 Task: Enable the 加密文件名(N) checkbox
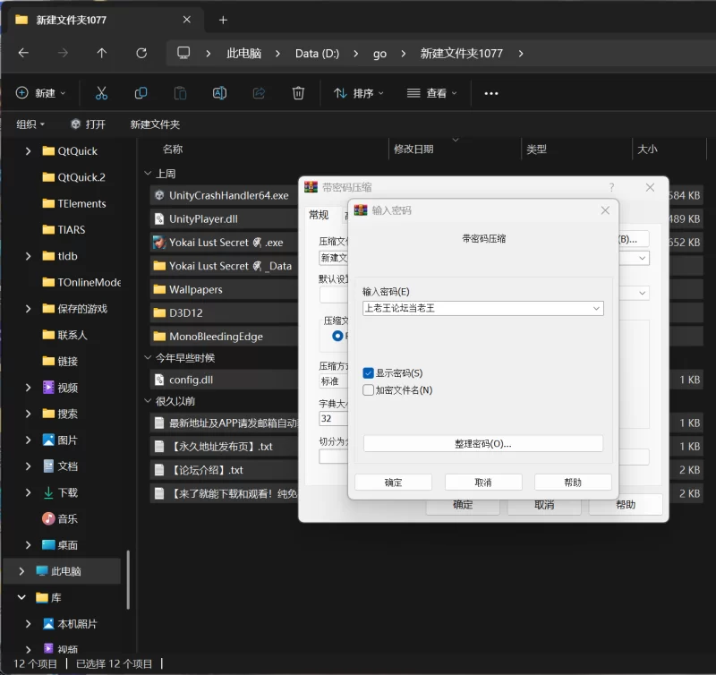[x=368, y=390]
